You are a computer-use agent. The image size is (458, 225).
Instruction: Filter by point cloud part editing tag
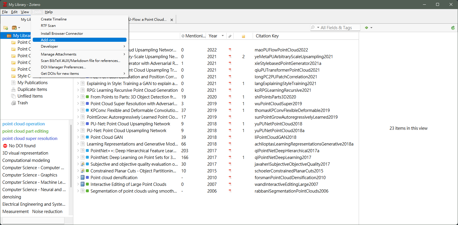[25, 131]
